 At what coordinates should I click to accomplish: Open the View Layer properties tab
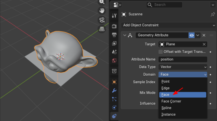coord(114,43)
